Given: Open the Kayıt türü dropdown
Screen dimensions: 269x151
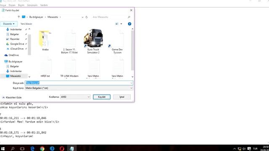Looking at the screenshot, I should pos(79,88).
